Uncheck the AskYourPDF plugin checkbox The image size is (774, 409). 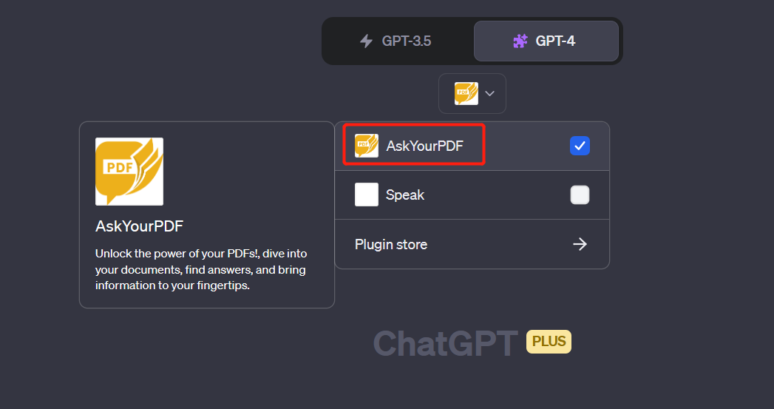(x=580, y=146)
